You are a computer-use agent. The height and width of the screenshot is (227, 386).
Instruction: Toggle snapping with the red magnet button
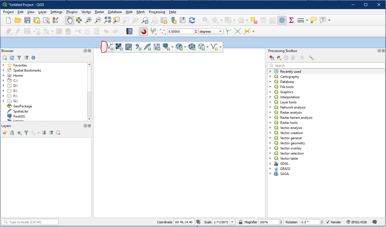(x=143, y=31)
